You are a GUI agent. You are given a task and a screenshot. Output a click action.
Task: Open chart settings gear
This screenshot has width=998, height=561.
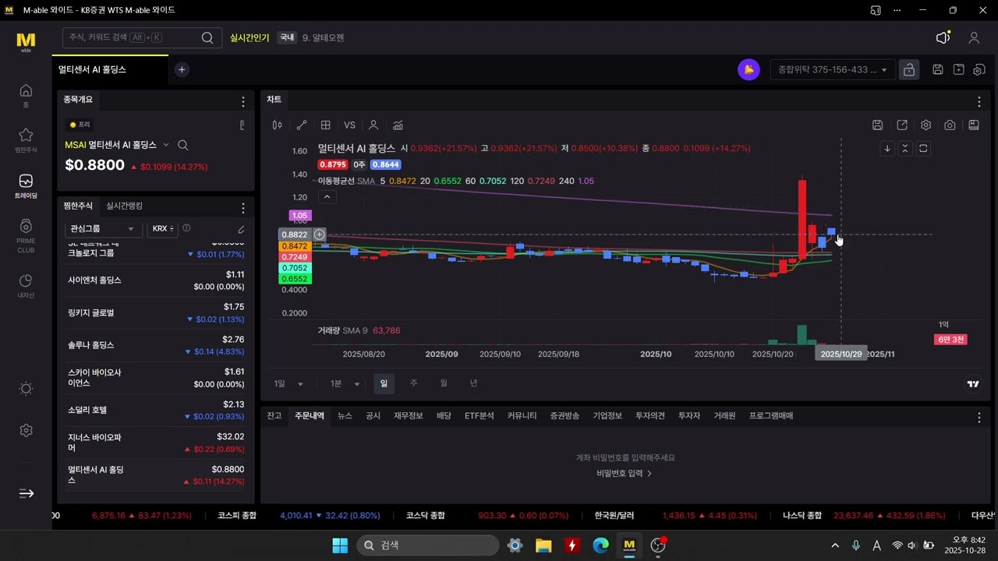[925, 125]
